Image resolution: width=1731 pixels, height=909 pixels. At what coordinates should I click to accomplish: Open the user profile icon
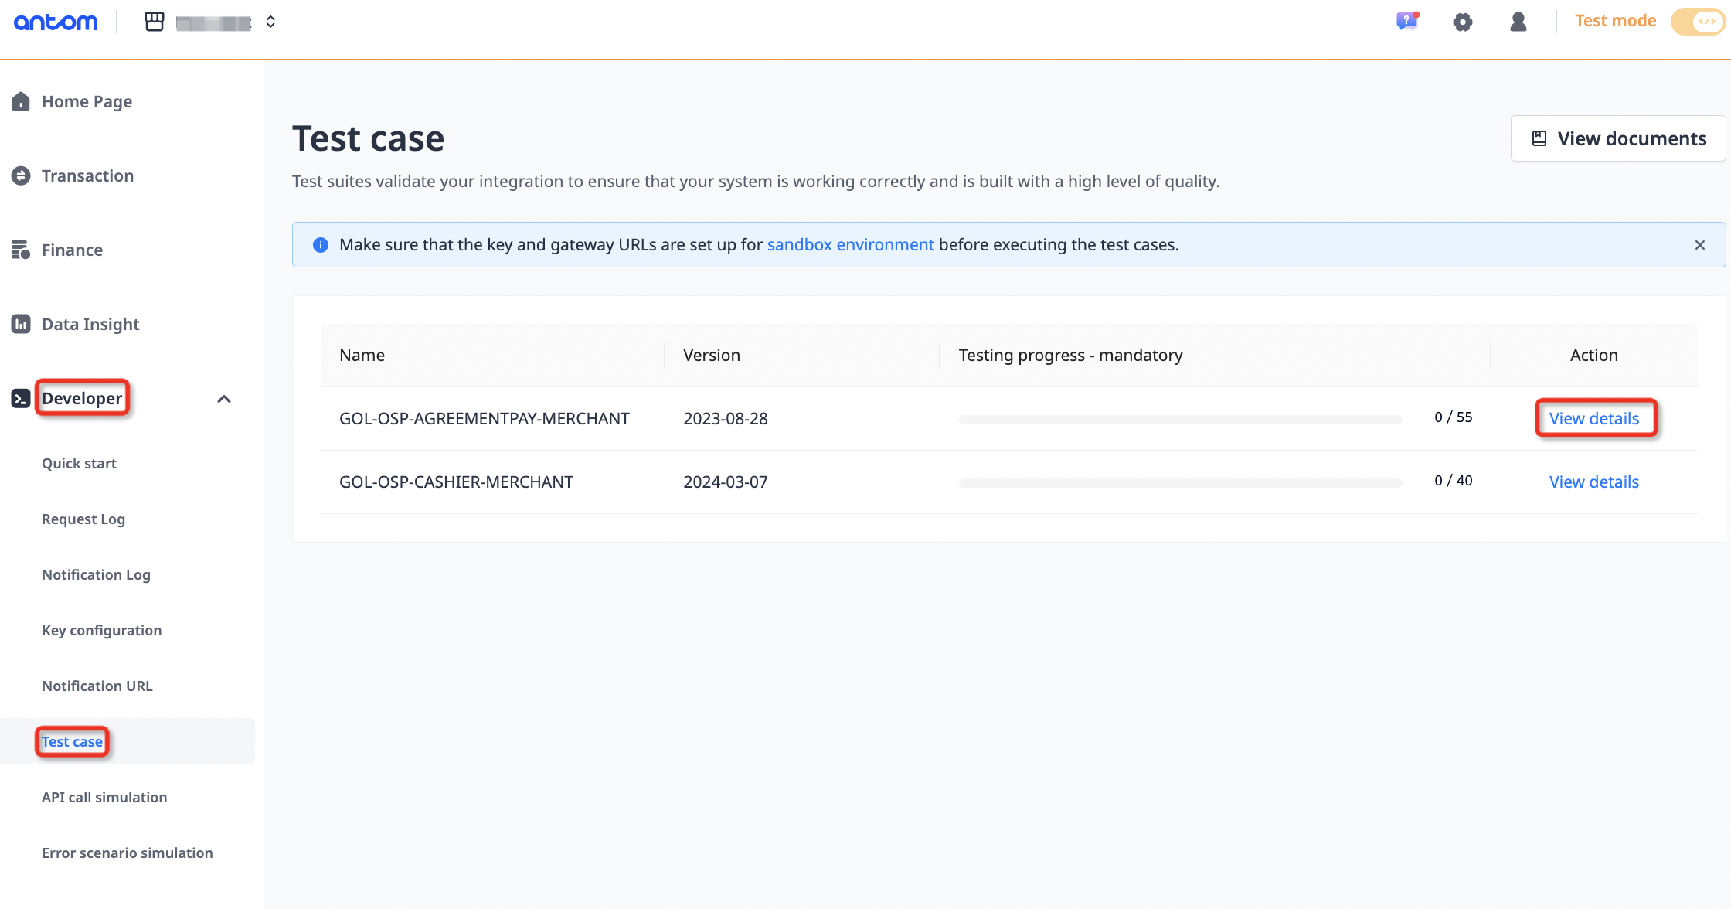point(1518,22)
